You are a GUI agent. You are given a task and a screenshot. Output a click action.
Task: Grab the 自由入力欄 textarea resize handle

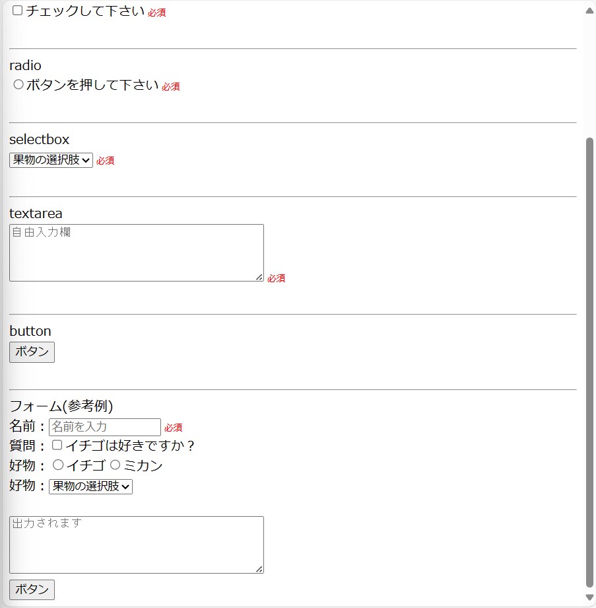coord(259,278)
